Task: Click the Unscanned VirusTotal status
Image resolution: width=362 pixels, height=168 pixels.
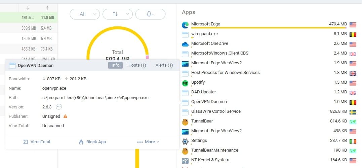Action: pos(53,126)
